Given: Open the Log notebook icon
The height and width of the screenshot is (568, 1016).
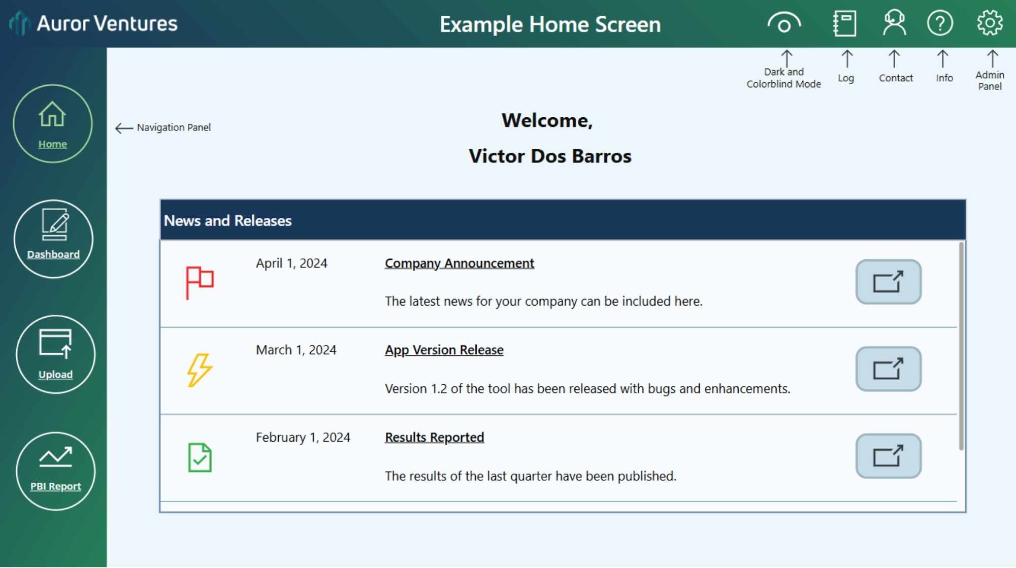Looking at the screenshot, I should coord(844,23).
